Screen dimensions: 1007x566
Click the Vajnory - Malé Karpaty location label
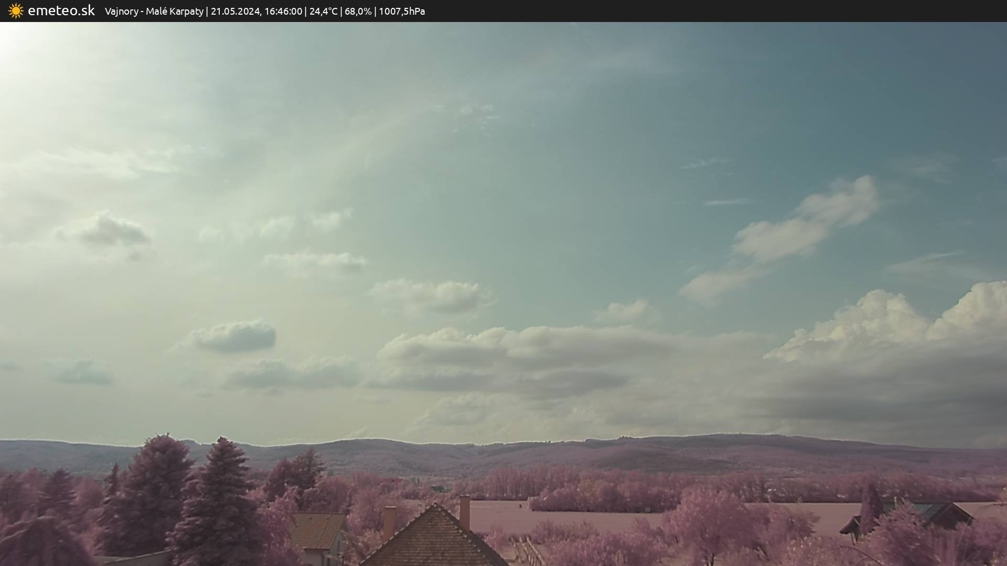(154, 11)
